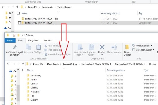Viewport: 158px width, 105px height.
Task: Click new folder icon in Drivers title bar
Action: 18,35
